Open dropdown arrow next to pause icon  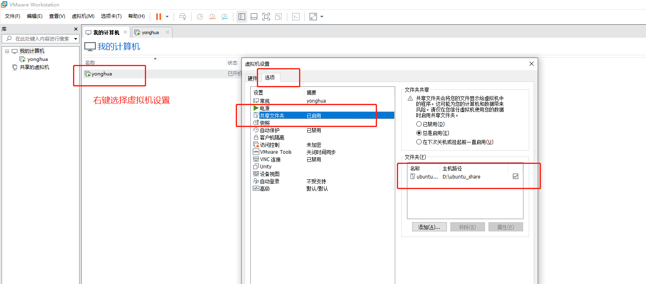167,17
